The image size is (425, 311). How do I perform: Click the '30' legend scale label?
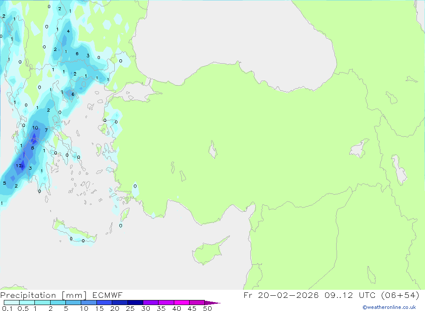pyautogui.click(x=146, y=308)
